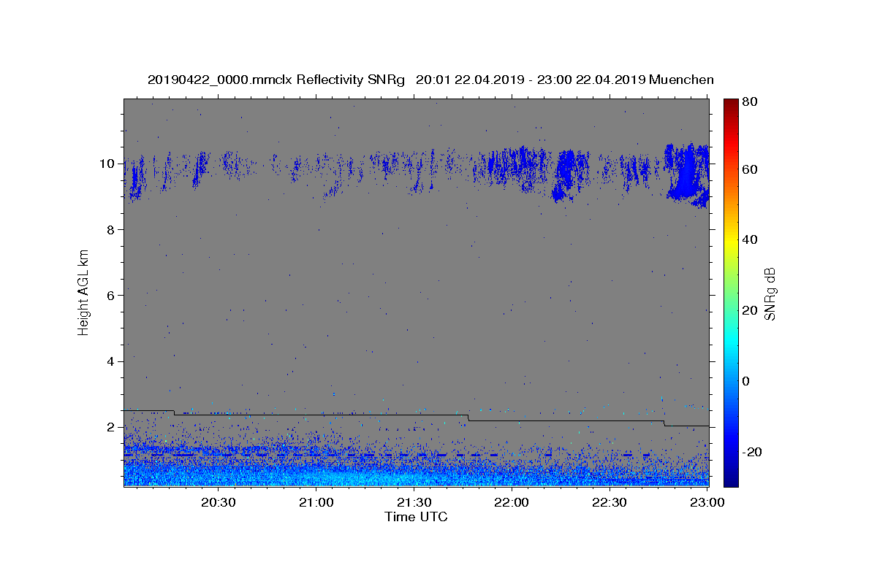Click the colorbar value 60
This screenshot has height=584, width=877.
[750, 169]
